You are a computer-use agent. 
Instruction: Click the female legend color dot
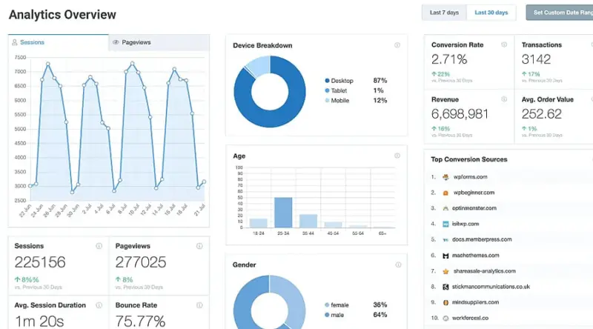point(327,305)
